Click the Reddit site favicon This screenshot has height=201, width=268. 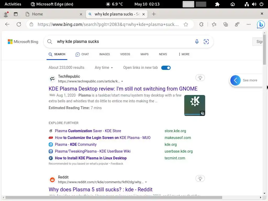click(52, 180)
